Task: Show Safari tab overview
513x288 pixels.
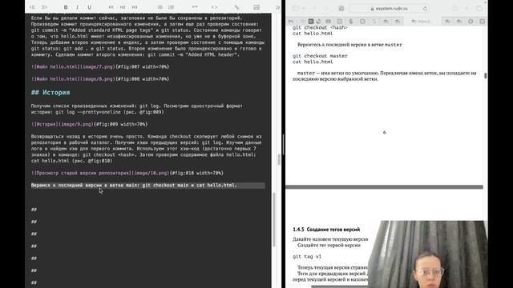Action: click(x=479, y=9)
